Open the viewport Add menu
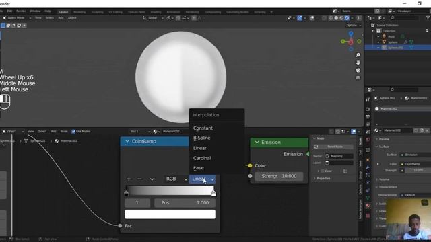This screenshot has height=242, width=431. pos(61,18)
